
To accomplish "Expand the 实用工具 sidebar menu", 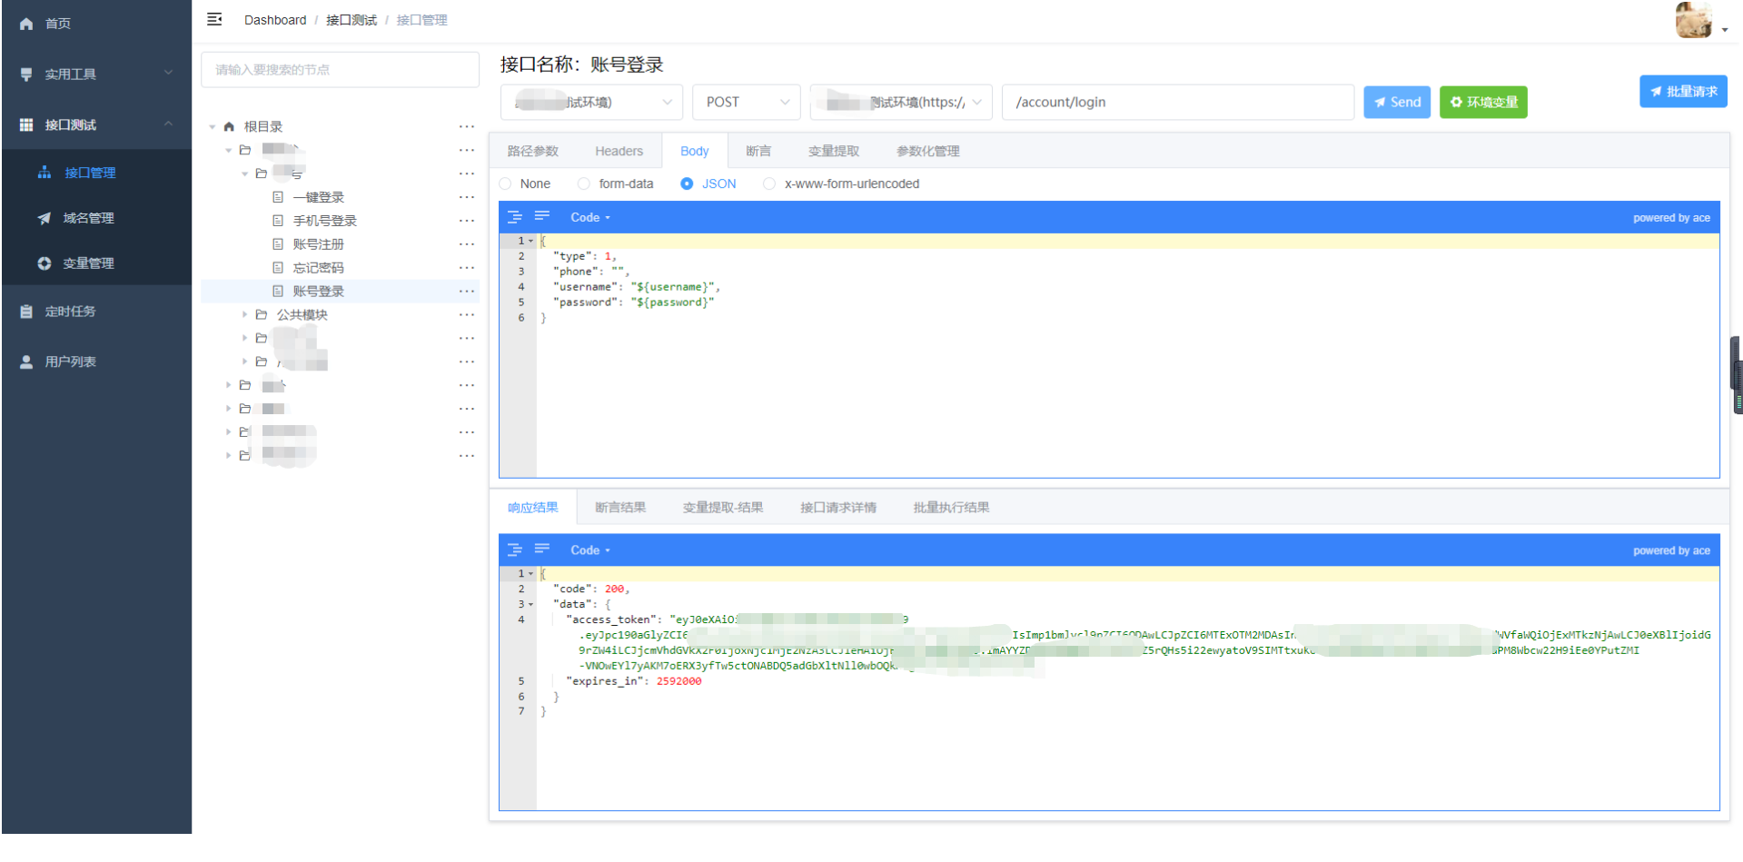I will (x=96, y=74).
